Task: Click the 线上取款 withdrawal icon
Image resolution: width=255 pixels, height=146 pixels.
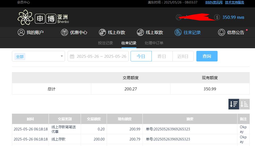Action: pos(140,32)
